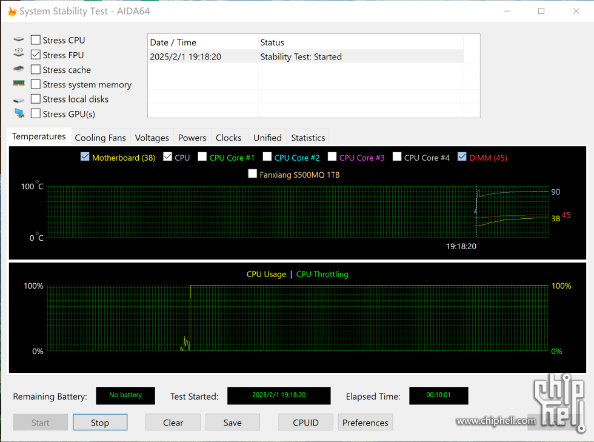
Task: Click the Date / Time column header
Action: 203,42
